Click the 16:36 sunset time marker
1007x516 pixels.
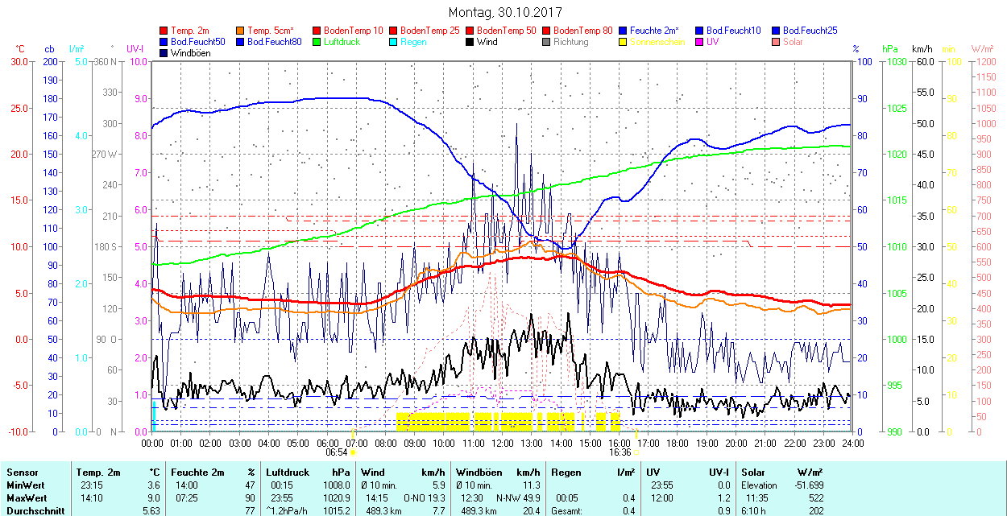click(619, 452)
